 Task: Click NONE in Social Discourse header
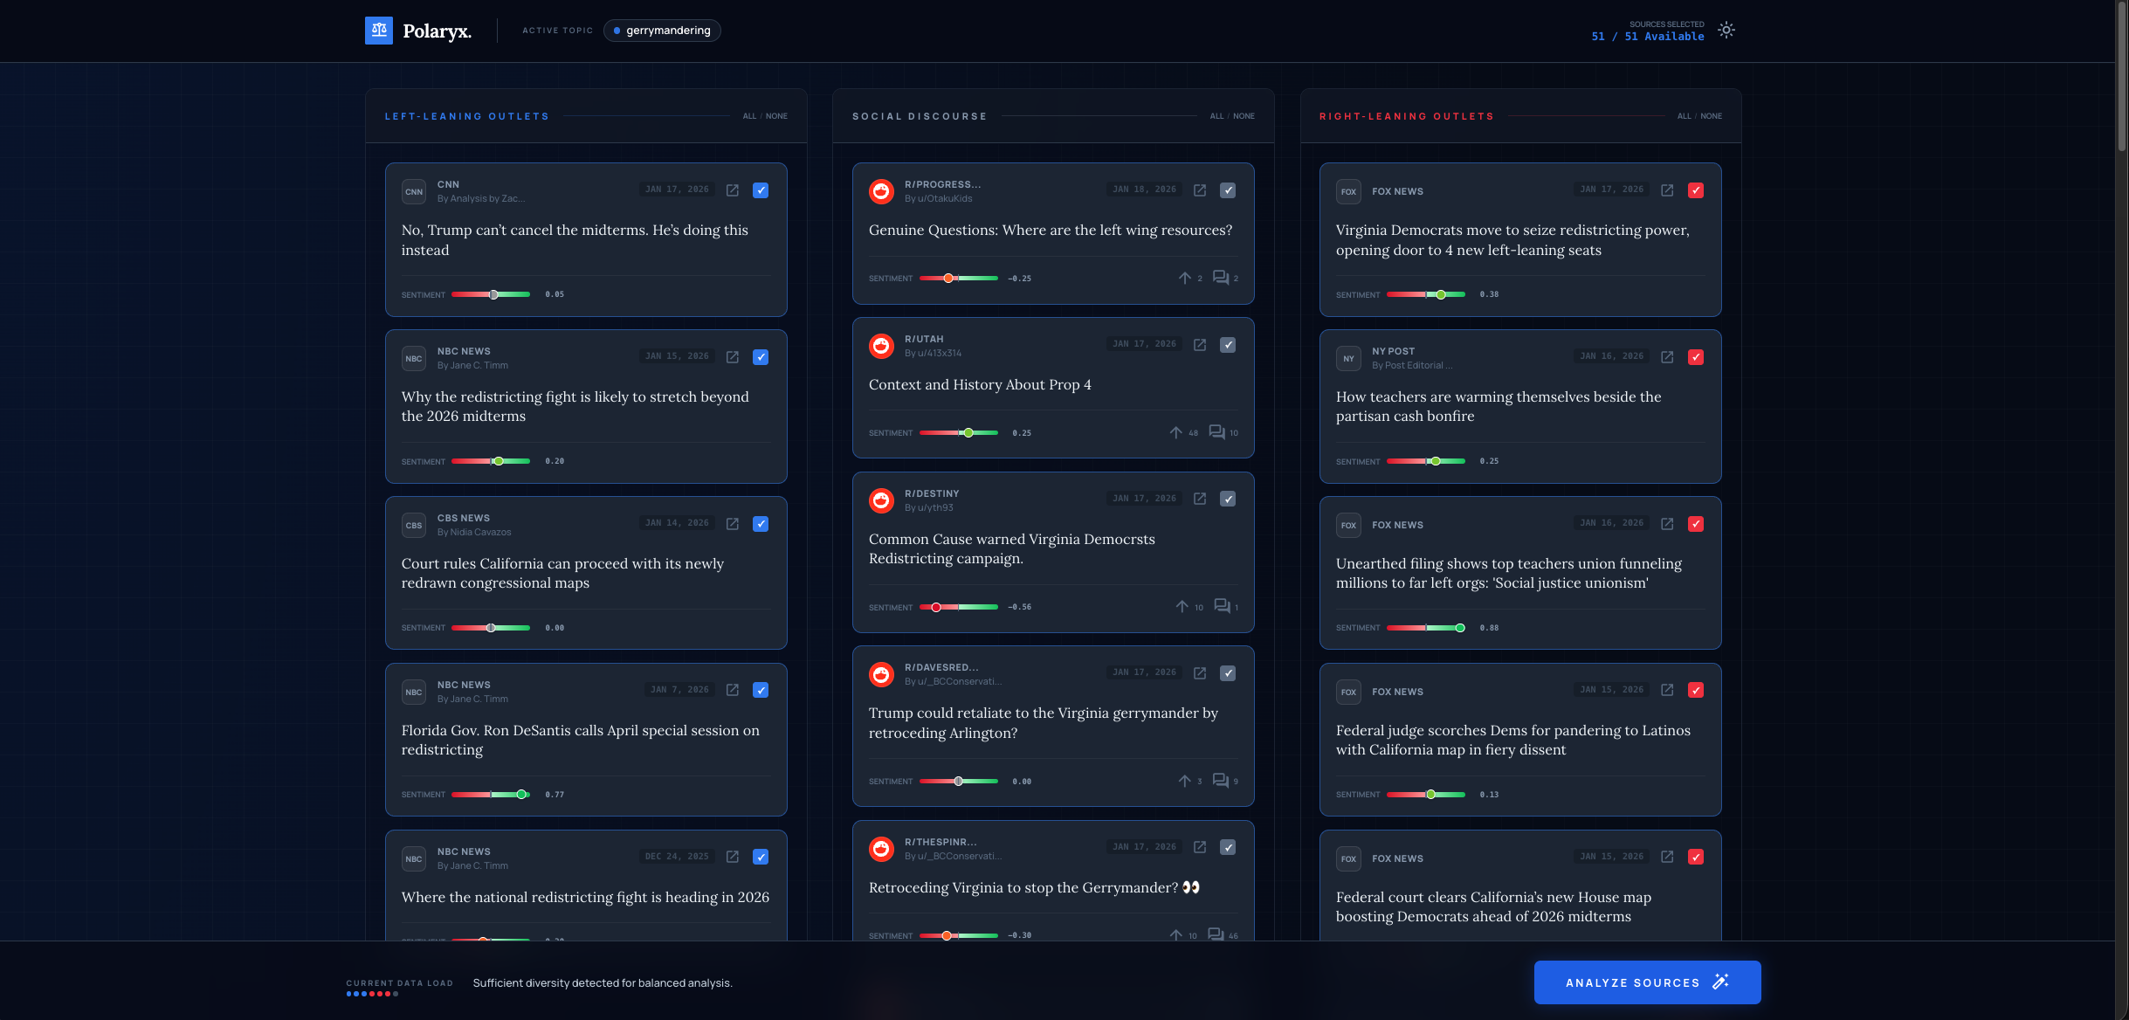tap(1244, 116)
